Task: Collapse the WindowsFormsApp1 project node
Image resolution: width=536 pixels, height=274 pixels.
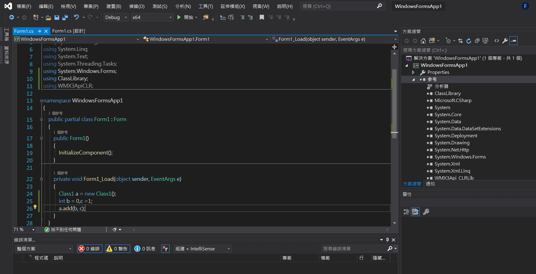Action: coord(407,65)
